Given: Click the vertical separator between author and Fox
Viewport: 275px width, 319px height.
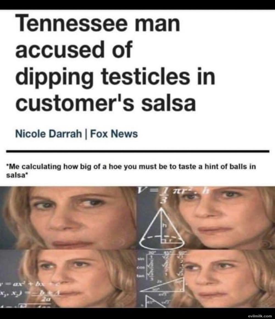Looking at the screenshot, I should pos(86,134).
